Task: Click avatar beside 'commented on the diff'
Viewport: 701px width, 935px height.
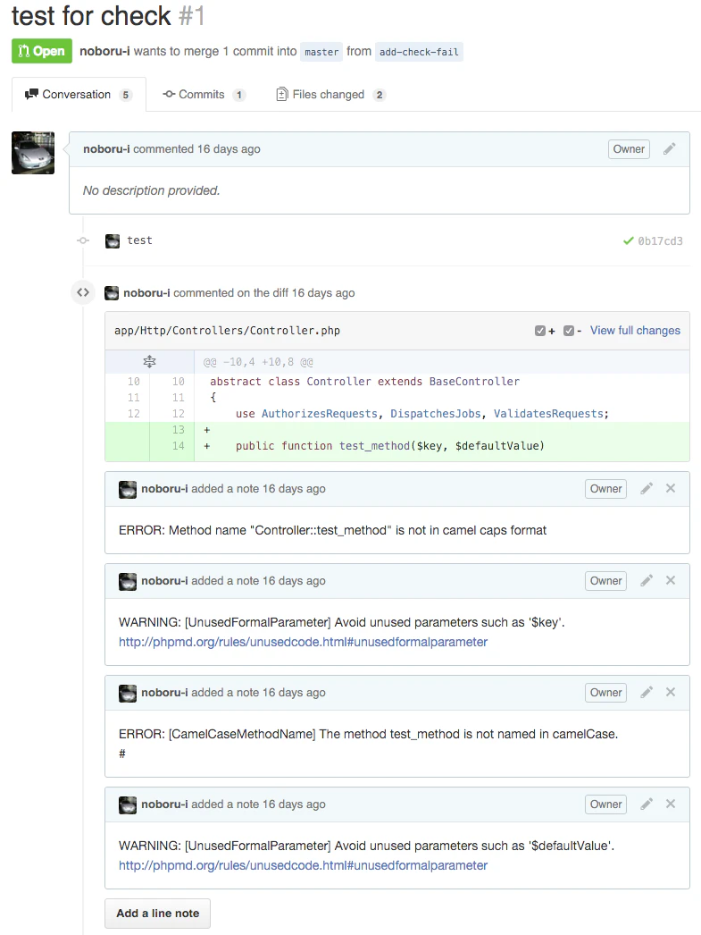Action: click(112, 293)
